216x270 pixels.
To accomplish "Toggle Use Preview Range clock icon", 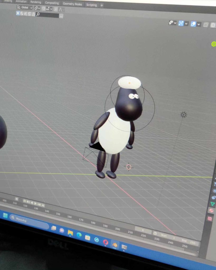I will [x=155, y=233].
